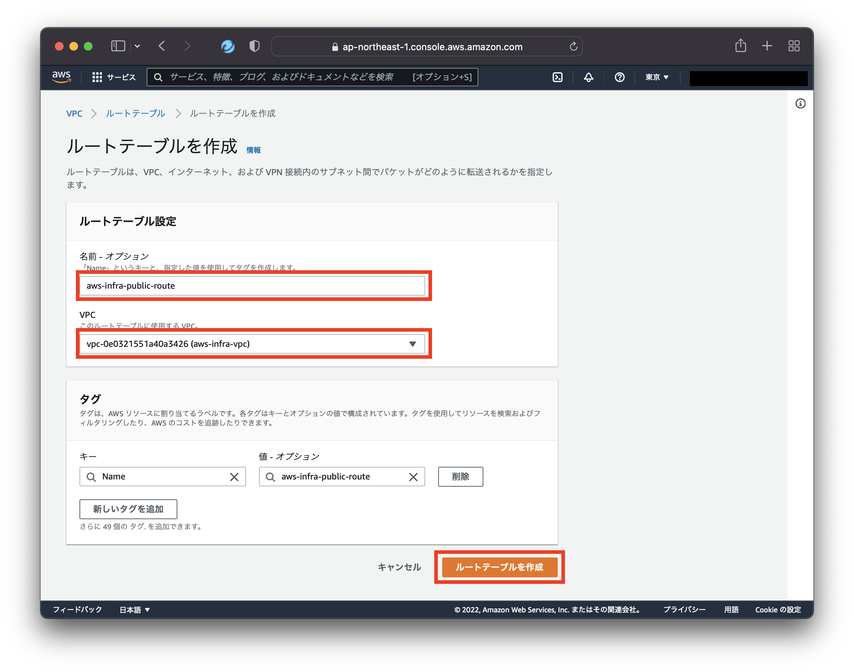Open the help question mark icon
Screen dimensions: 854x672
click(620, 77)
